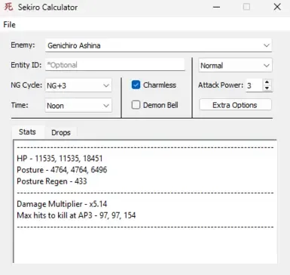Open the Normal mode dropdown
The image size is (290, 275).
pyautogui.click(x=235, y=66)
